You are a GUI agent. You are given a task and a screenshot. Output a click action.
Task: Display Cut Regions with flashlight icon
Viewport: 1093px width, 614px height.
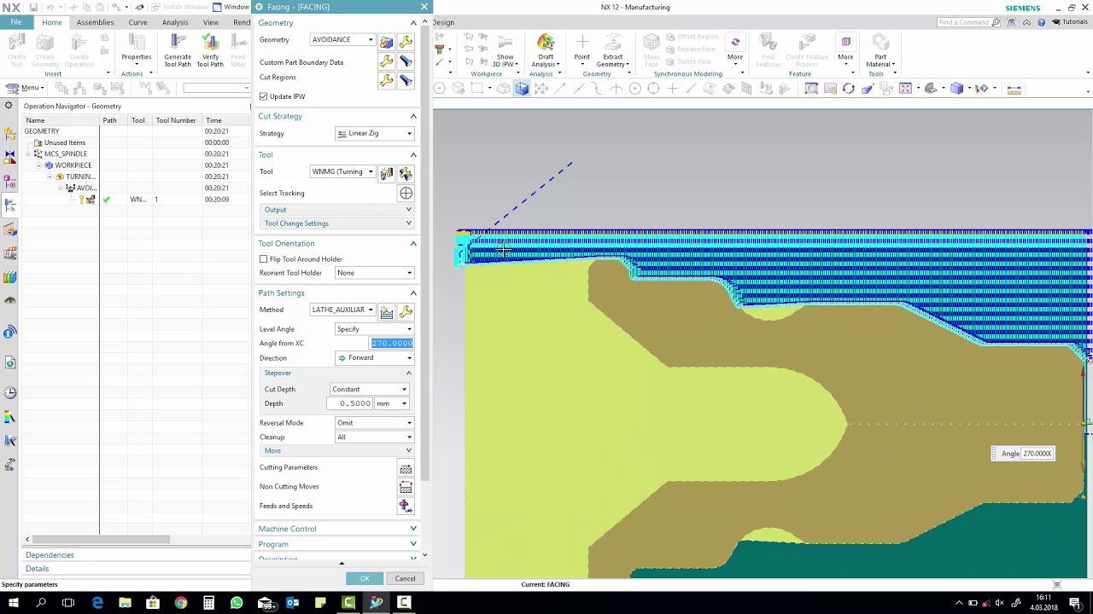coord(406,80)
